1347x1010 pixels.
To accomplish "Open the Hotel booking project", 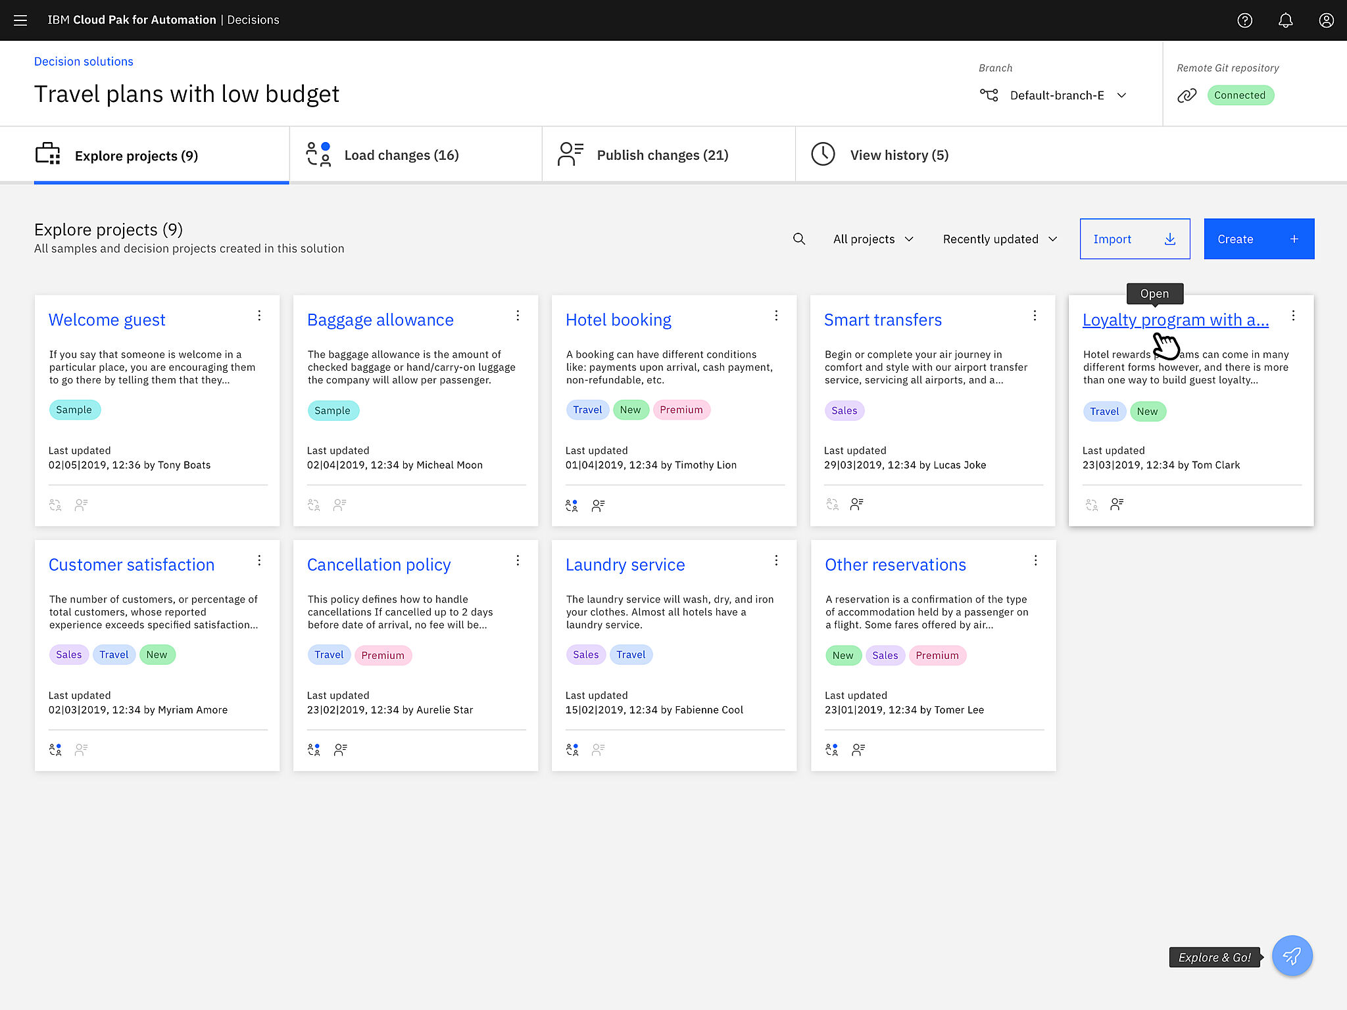I will [x=618, y=320].
